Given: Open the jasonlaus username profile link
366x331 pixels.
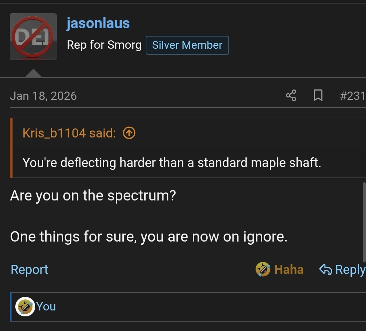Looking at the screenshot, I should click(x=98, y=23).
